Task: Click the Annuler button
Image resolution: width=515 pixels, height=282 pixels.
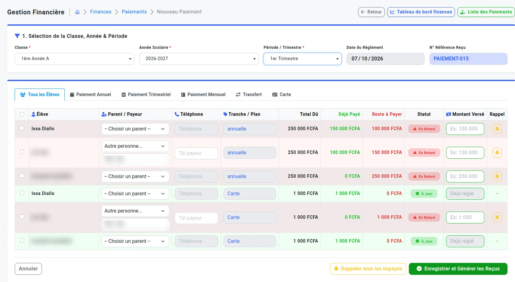Action: 28,269
